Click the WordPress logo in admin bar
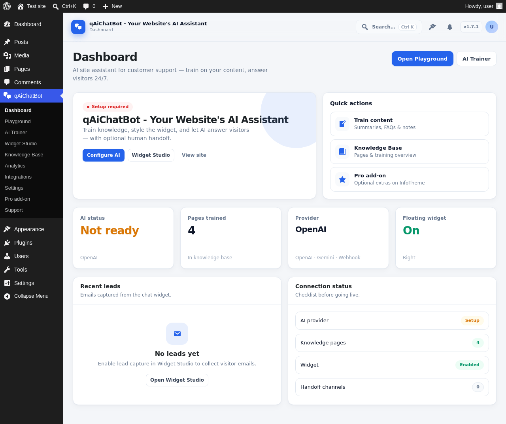 (7, 6)
